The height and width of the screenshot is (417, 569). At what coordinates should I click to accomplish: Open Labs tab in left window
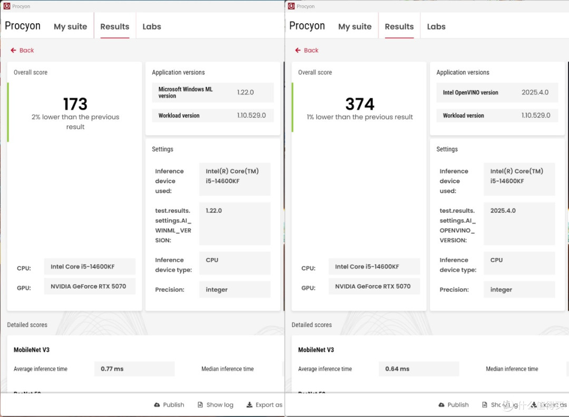coord(152,26)
